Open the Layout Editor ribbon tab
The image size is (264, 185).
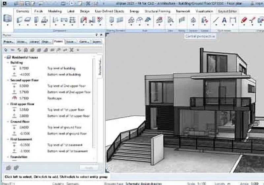[227, 11]
